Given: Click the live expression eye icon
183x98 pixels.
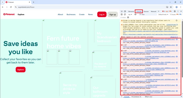Looking at the screenshot, I should 135,14.
